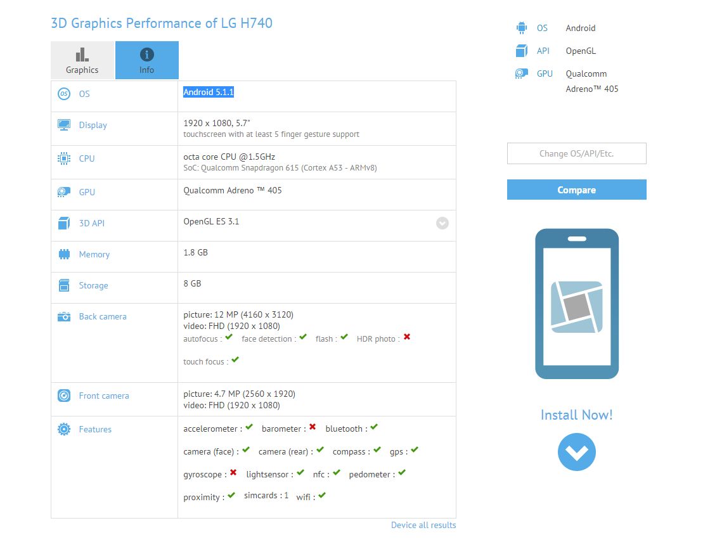Image resolution: width=710 pixels, height=542 pixels.
Task: Click the 3D API cube icon in the table
Action: 64,223
